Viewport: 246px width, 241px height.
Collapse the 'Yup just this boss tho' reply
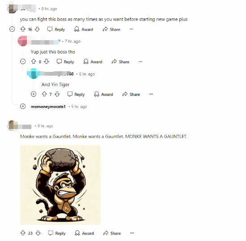(23, 62)
